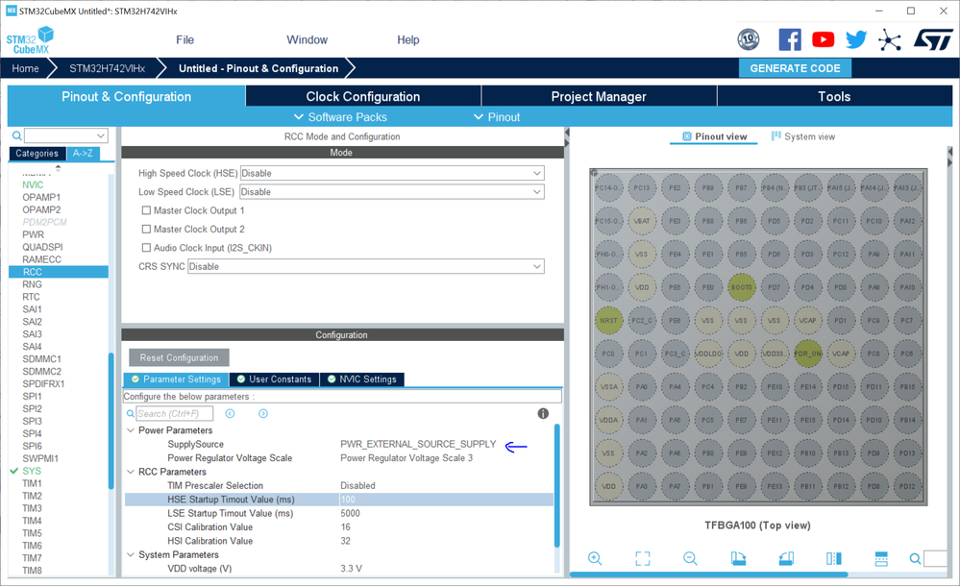Image resolution: width=960 pixels, height=586 pixels.
Task: Collapse the System Parameters group
Action: click(x=131, y=554)
